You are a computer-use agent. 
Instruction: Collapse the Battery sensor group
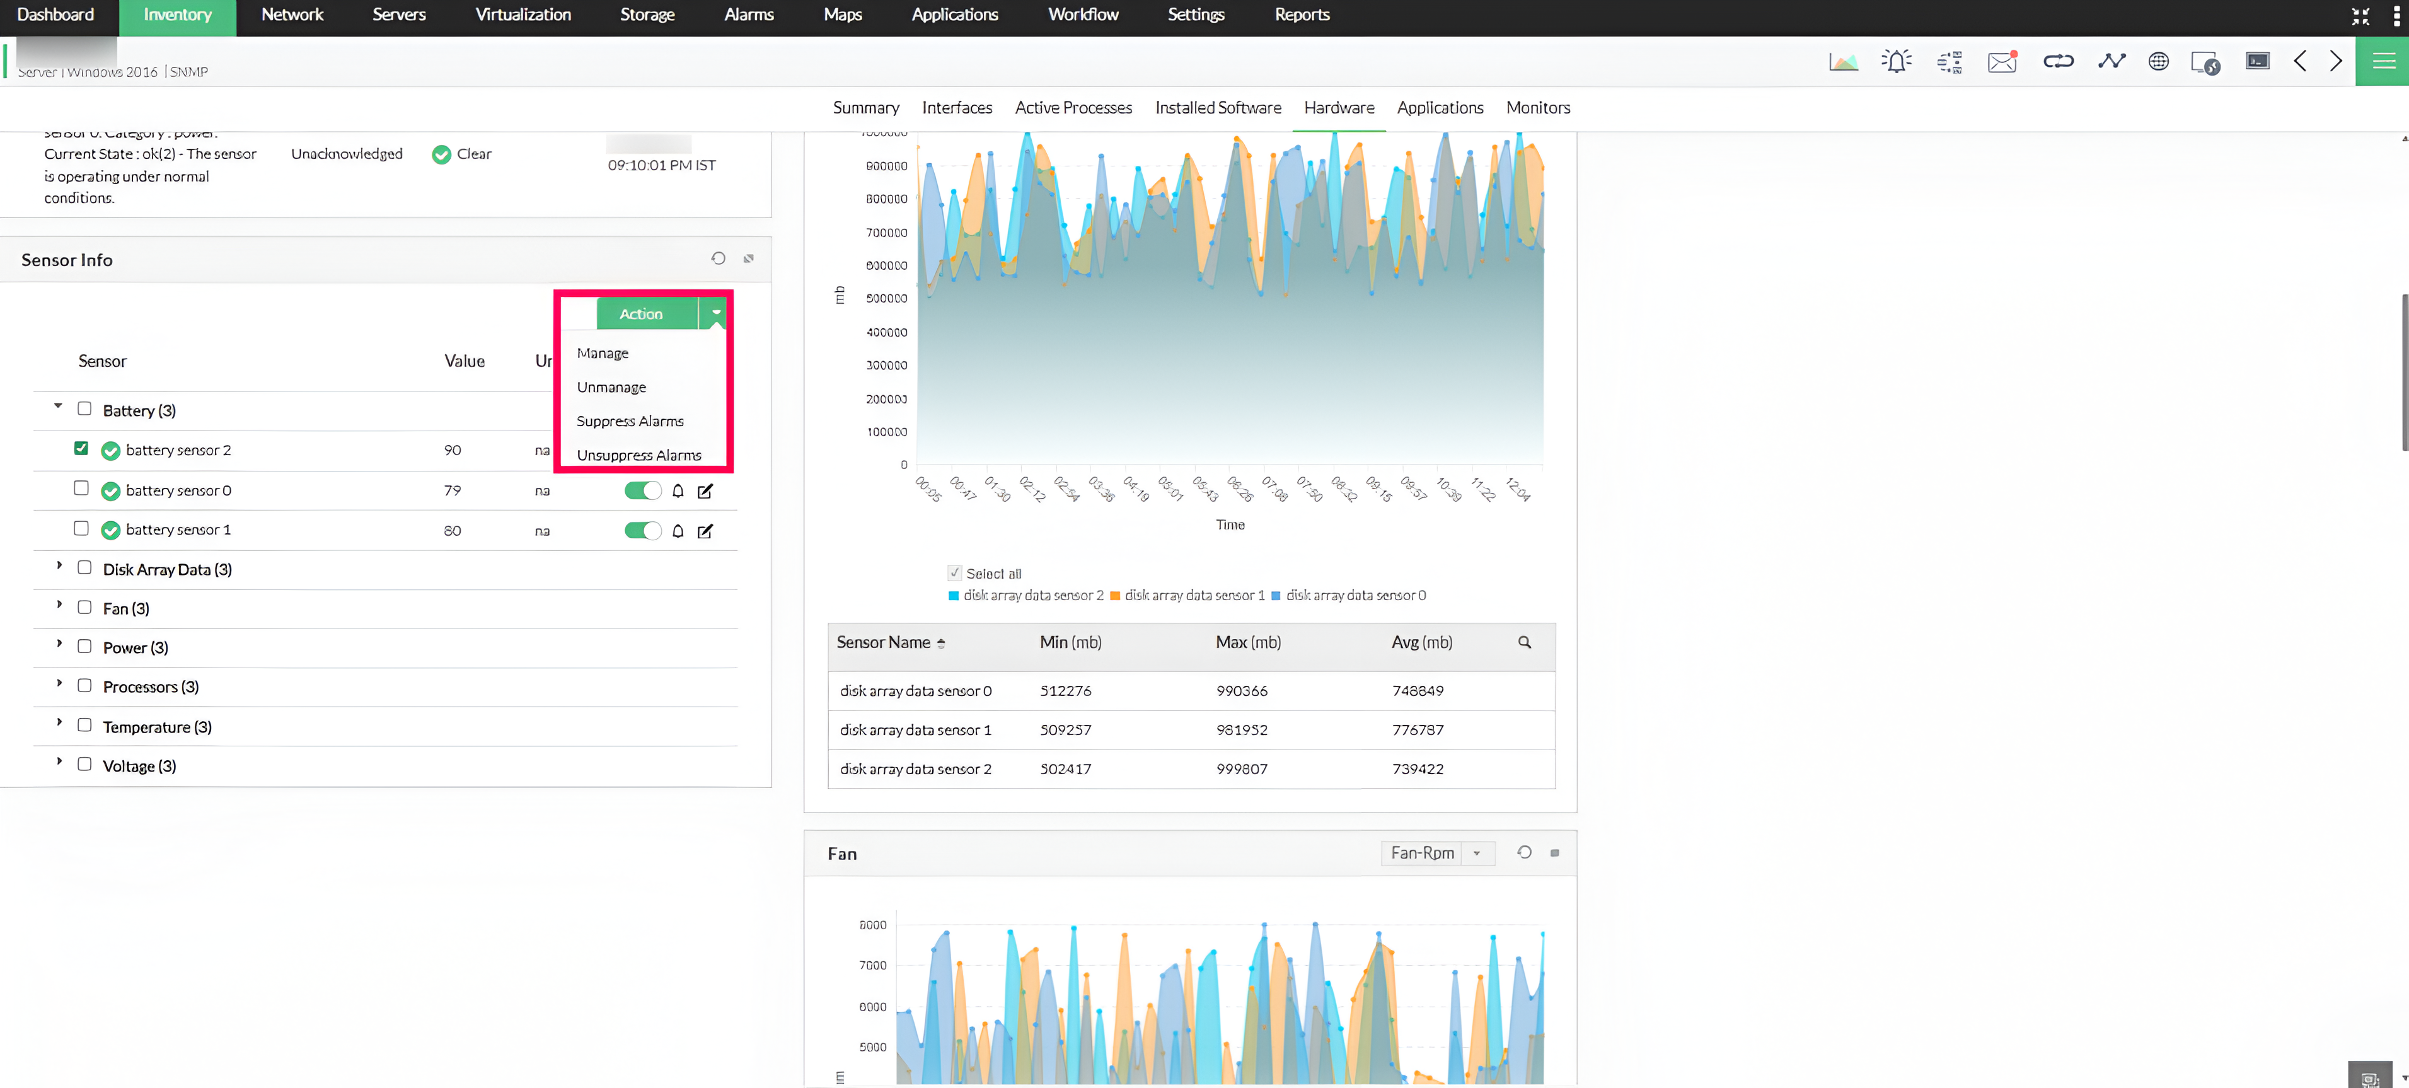(x=58, y=406)
